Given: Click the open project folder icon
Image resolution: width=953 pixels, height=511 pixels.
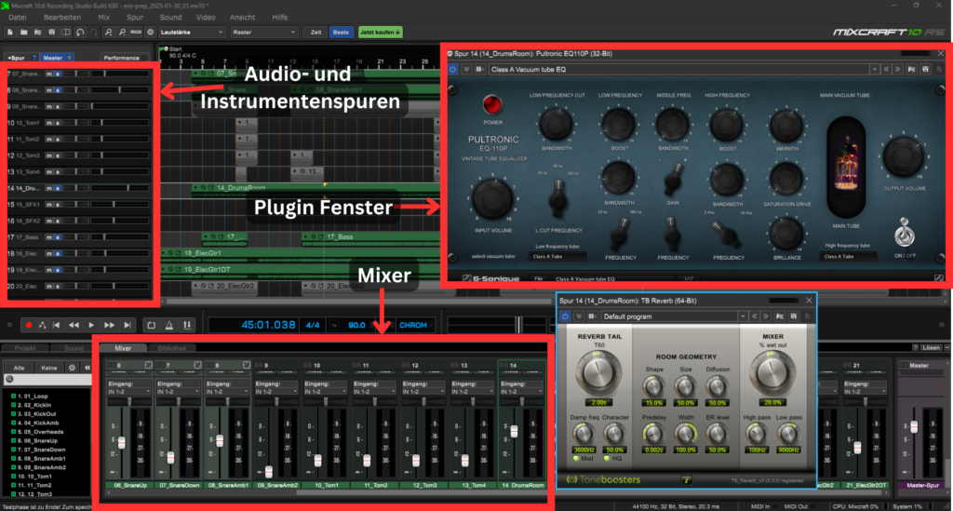Looking at the screenshot, I should coord(23,33).
